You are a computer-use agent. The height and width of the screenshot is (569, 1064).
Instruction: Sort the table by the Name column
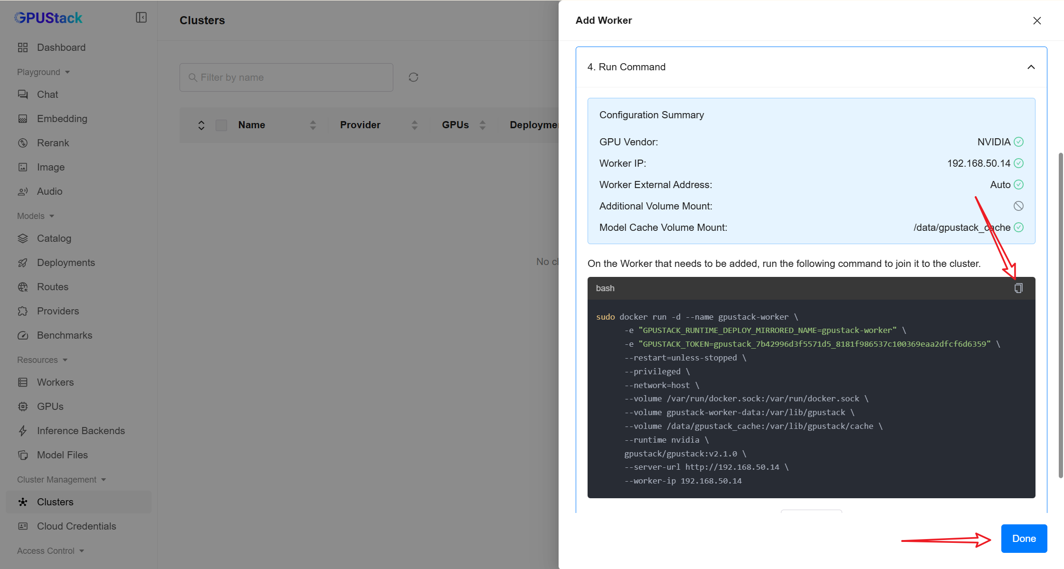pos(313,125)
